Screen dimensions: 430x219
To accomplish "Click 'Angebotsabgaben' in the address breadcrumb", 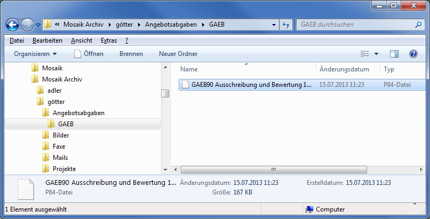I will 171,25.
